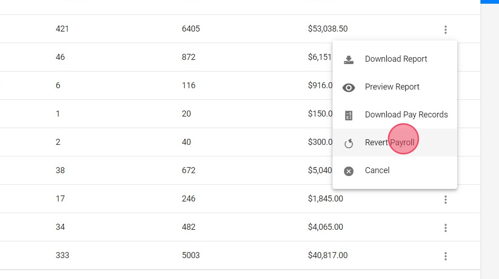Click the $40,817.00 amount

tap(327, 255)
